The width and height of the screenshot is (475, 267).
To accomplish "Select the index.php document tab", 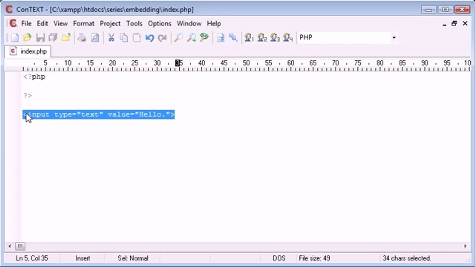I will 29,51.
